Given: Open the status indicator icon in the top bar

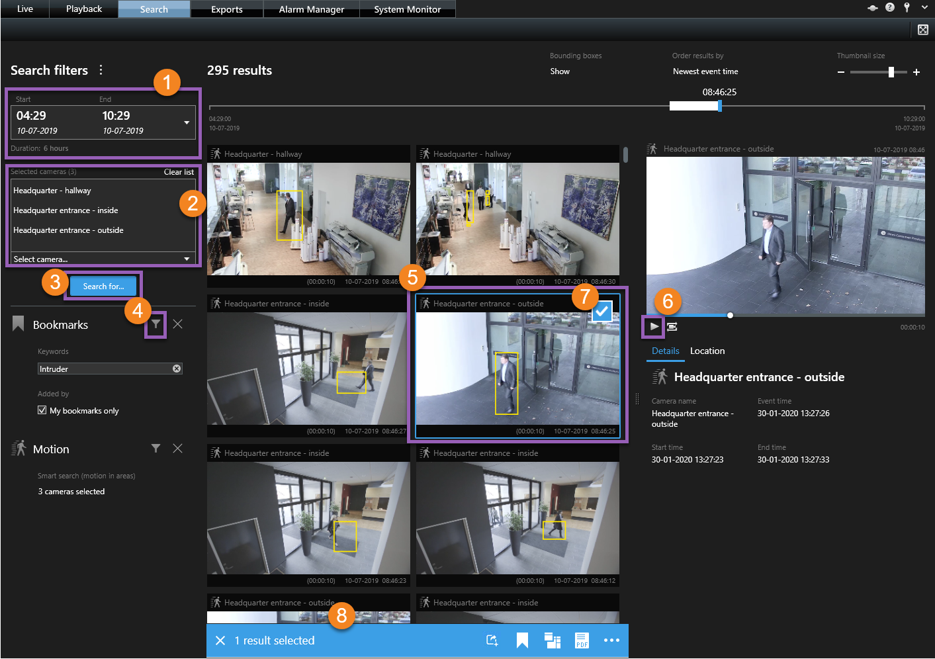Looking at the screenshot, I should pos(873,8).
